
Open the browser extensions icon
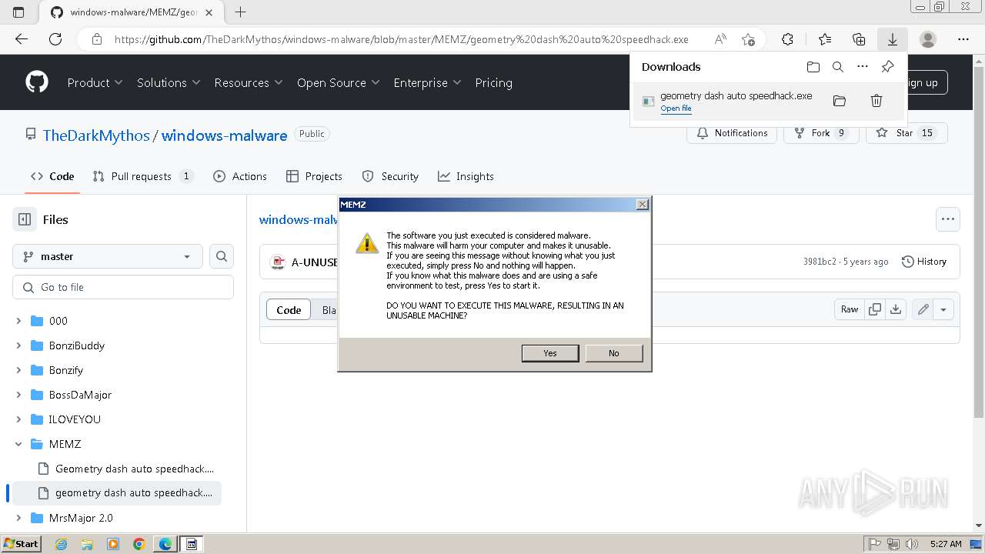(787, 39)
